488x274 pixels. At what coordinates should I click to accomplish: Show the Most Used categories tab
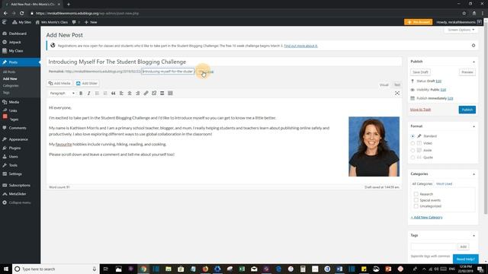(444, 184)
